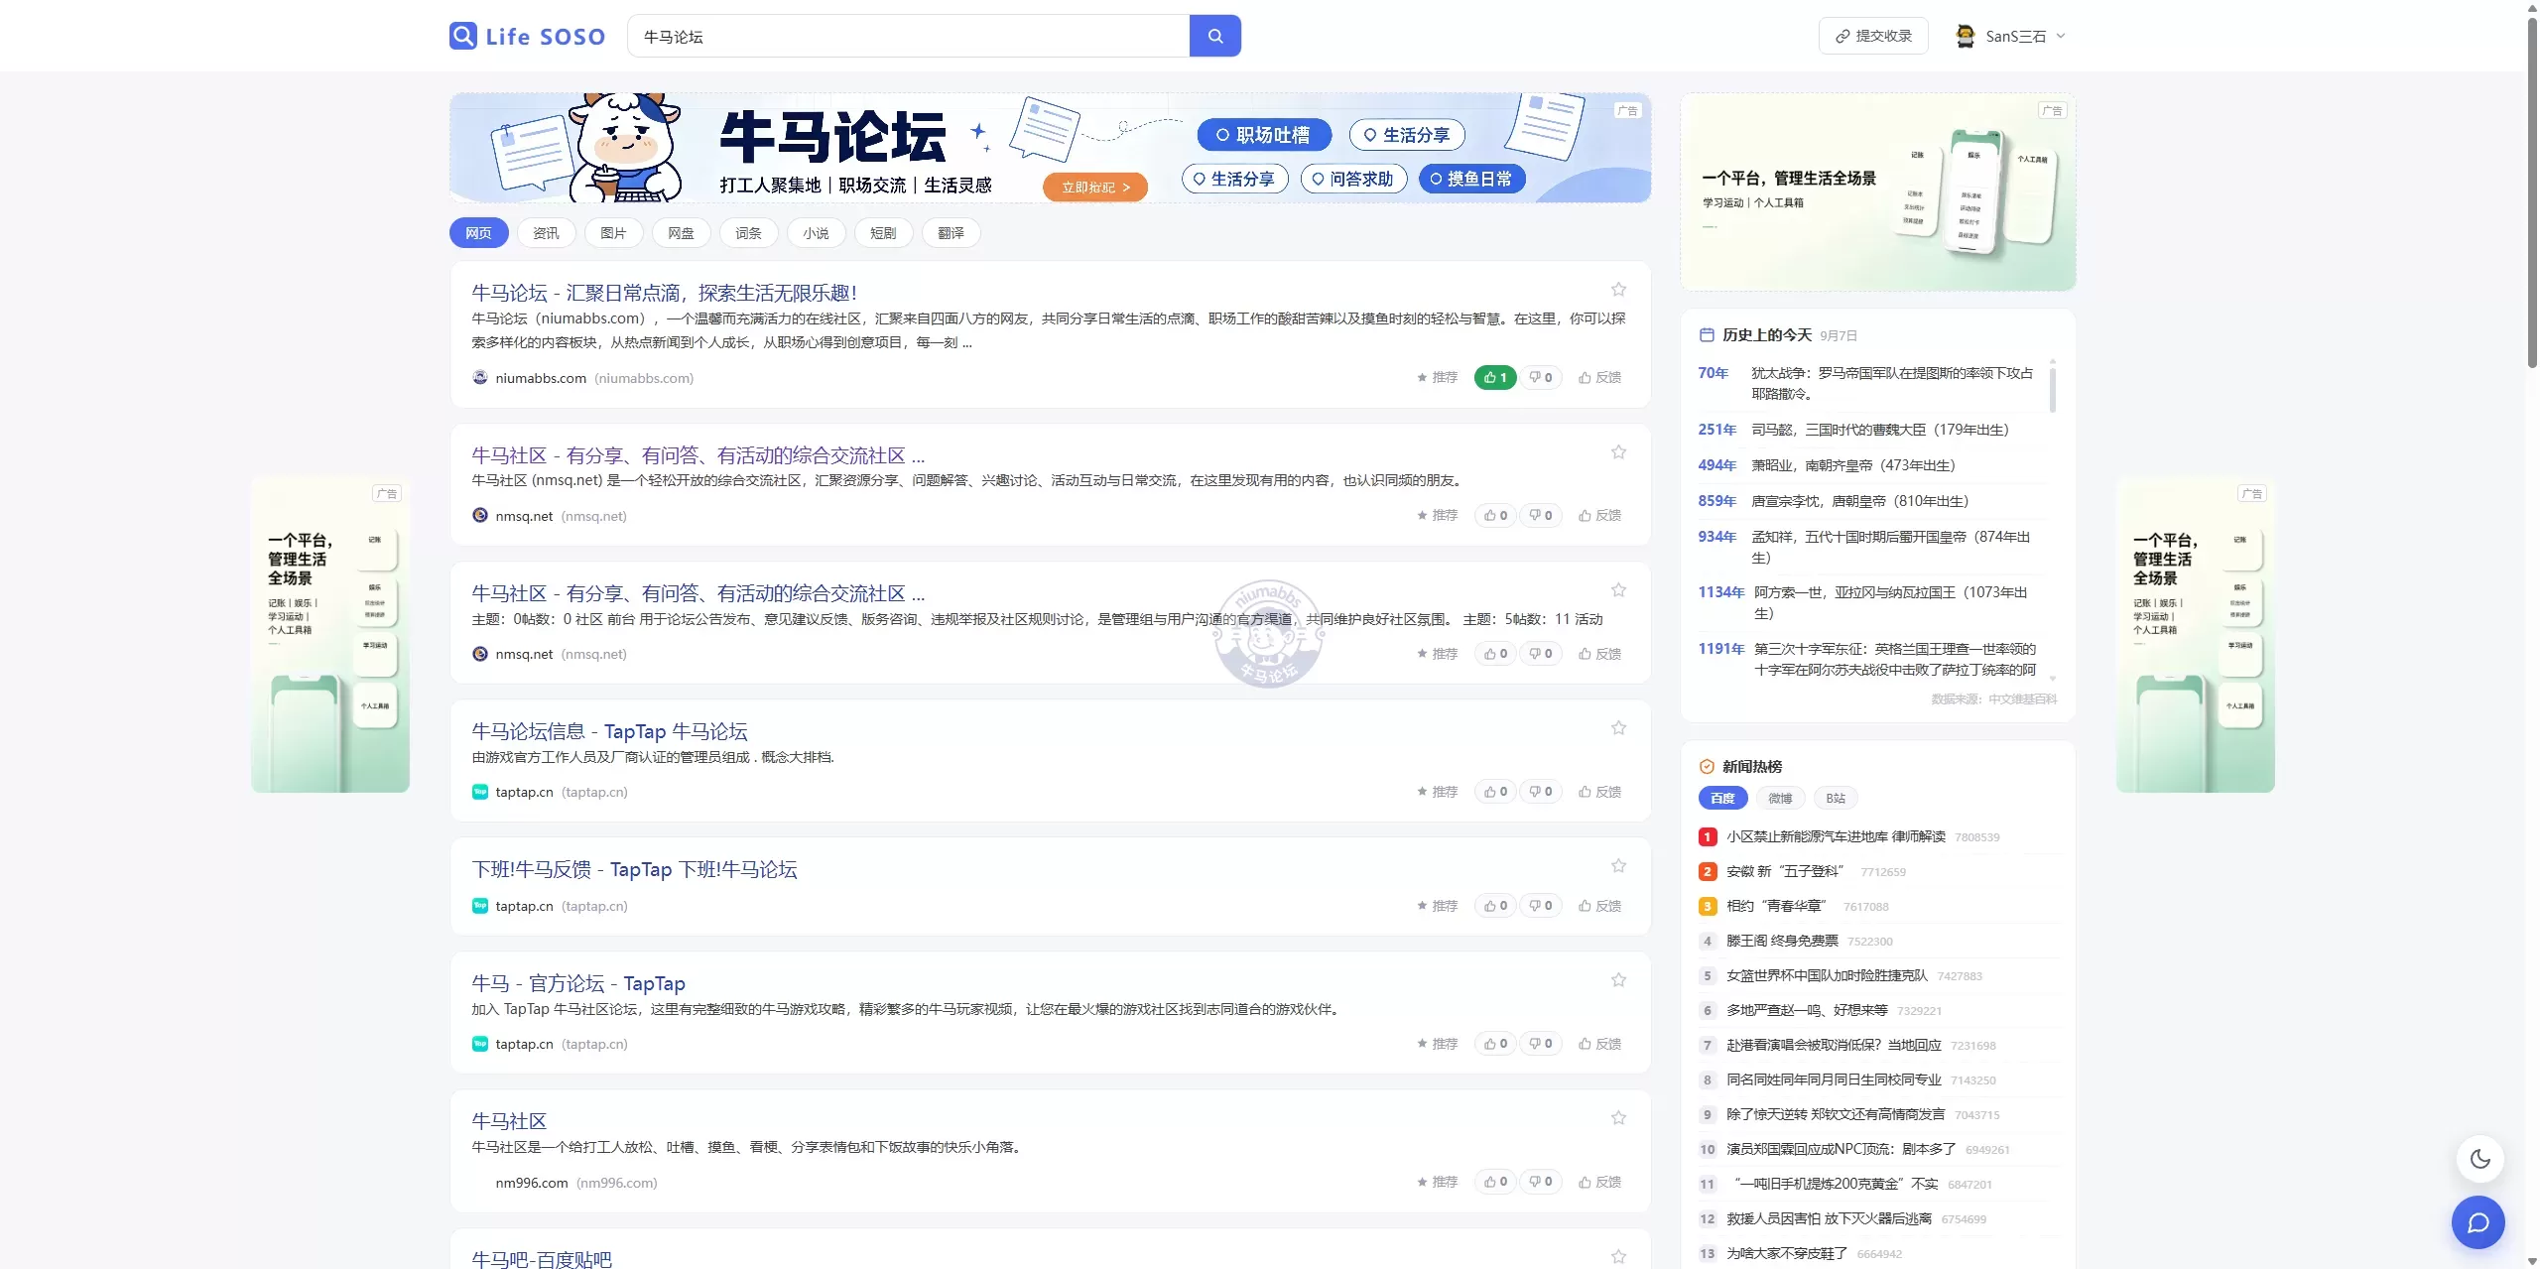Click the blue search magnifier button
Screen dimensions: 2540x1269
tap(1214, 36)
